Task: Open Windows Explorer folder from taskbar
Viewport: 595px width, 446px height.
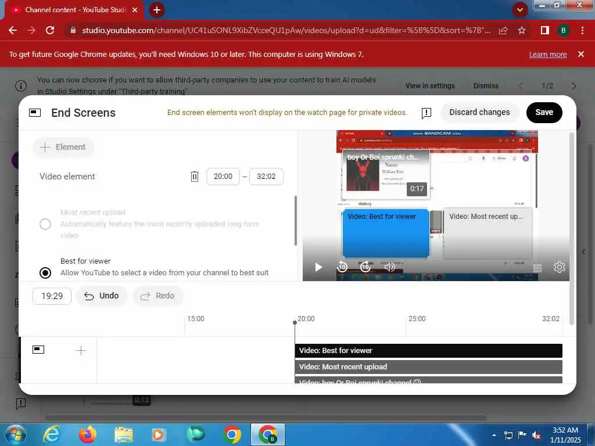Action: (123, 435)
